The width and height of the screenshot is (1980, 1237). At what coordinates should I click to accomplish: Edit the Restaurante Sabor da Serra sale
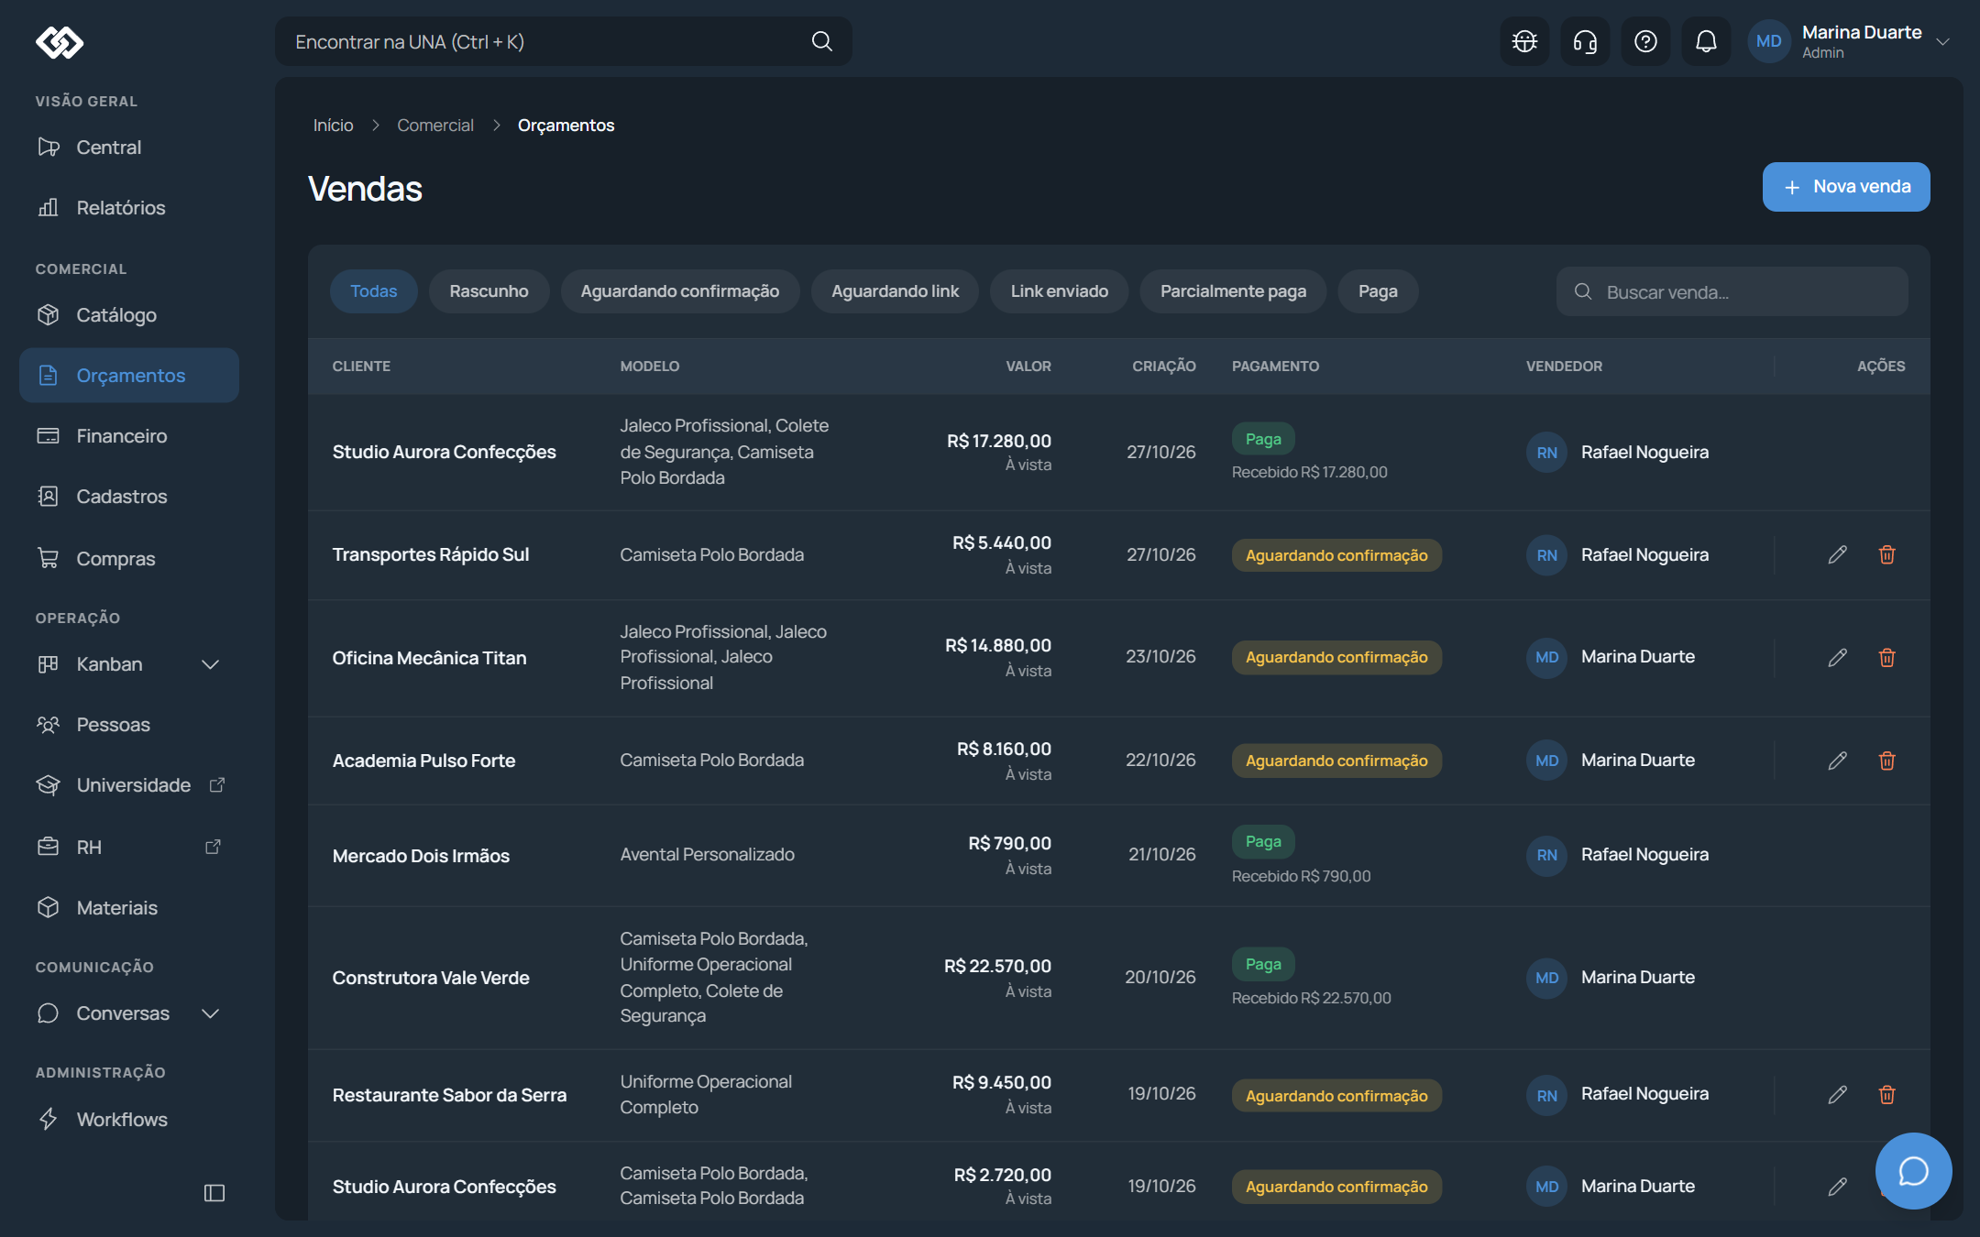1837,1094
